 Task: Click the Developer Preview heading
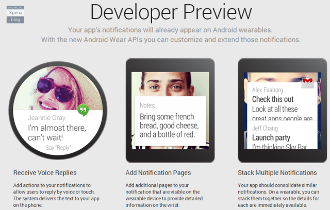pos(171,12)
